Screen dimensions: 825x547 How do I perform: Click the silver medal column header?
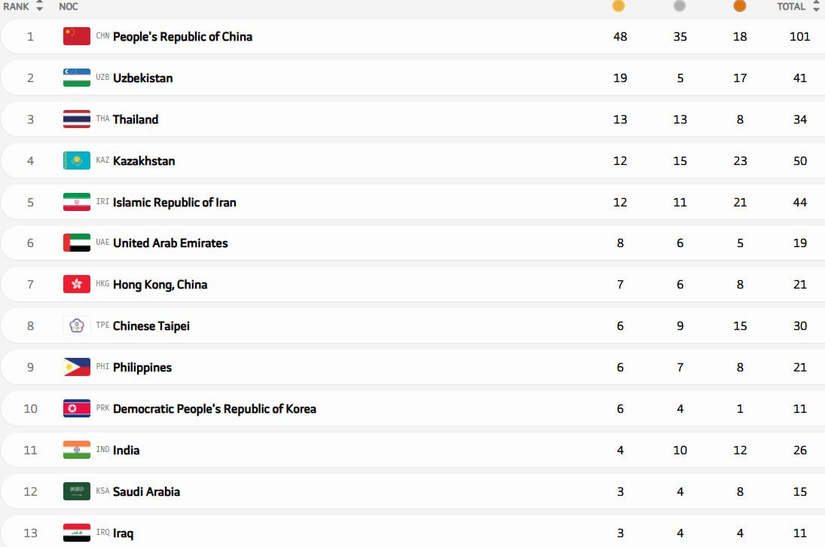tap(680, 6)
